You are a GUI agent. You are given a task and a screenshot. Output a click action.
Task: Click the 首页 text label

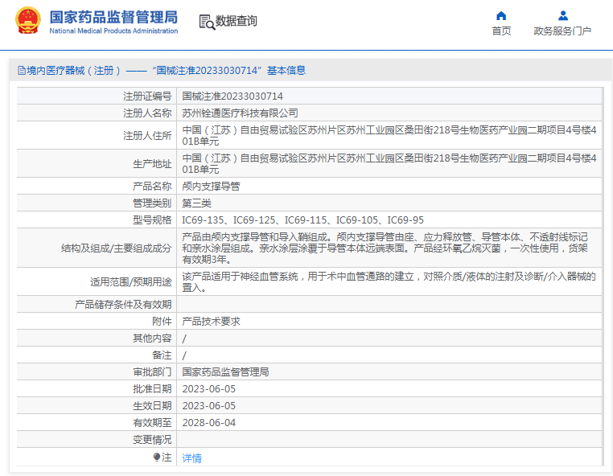(x=501, y=31)
